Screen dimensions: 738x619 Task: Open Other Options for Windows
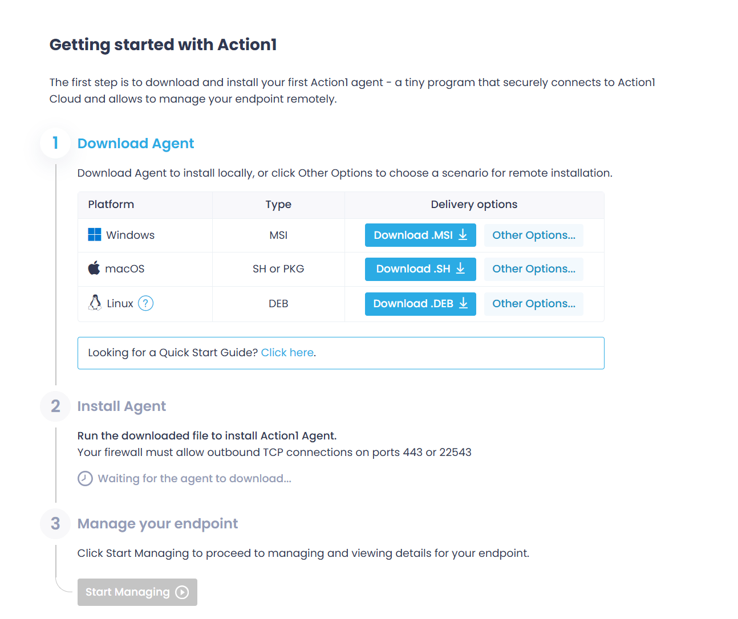533,235
